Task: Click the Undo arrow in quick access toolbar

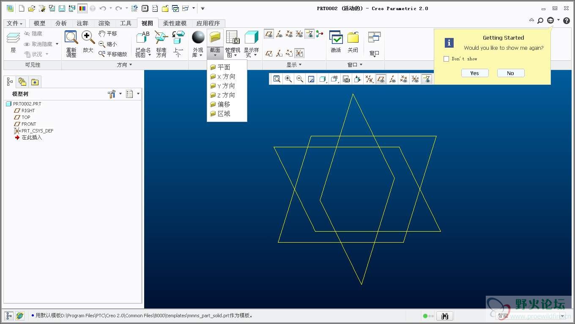Action: coord(103,8)
